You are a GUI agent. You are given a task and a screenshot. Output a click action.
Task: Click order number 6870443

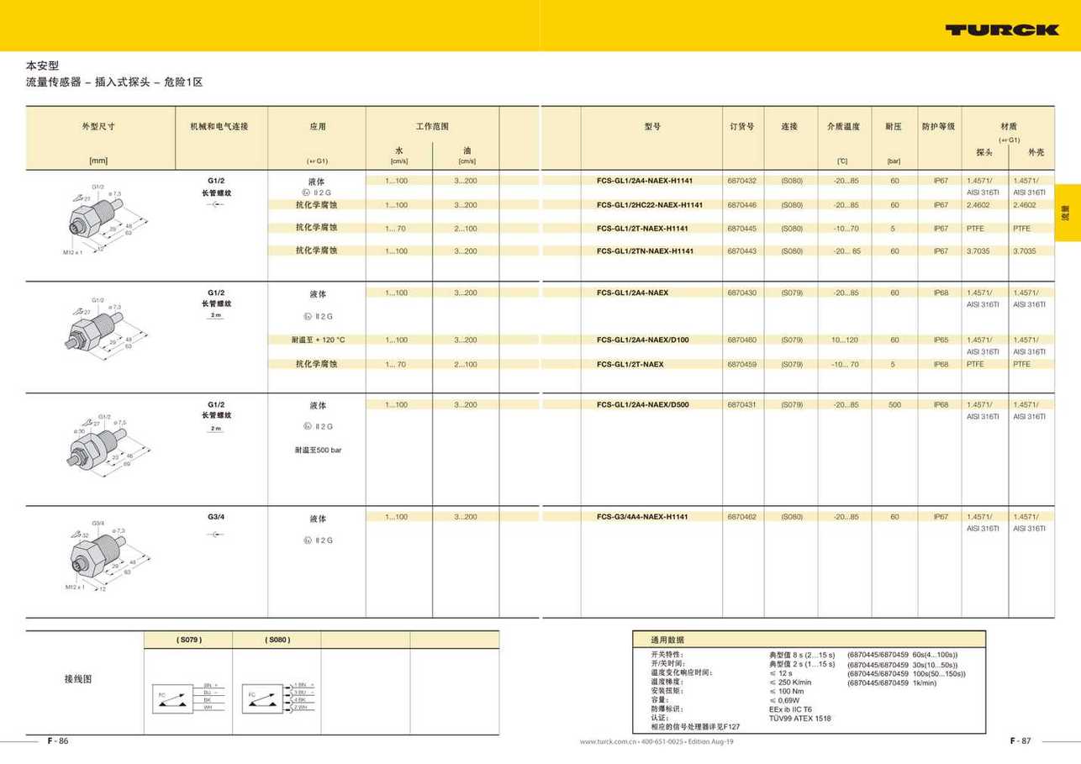tap(741, 251)
